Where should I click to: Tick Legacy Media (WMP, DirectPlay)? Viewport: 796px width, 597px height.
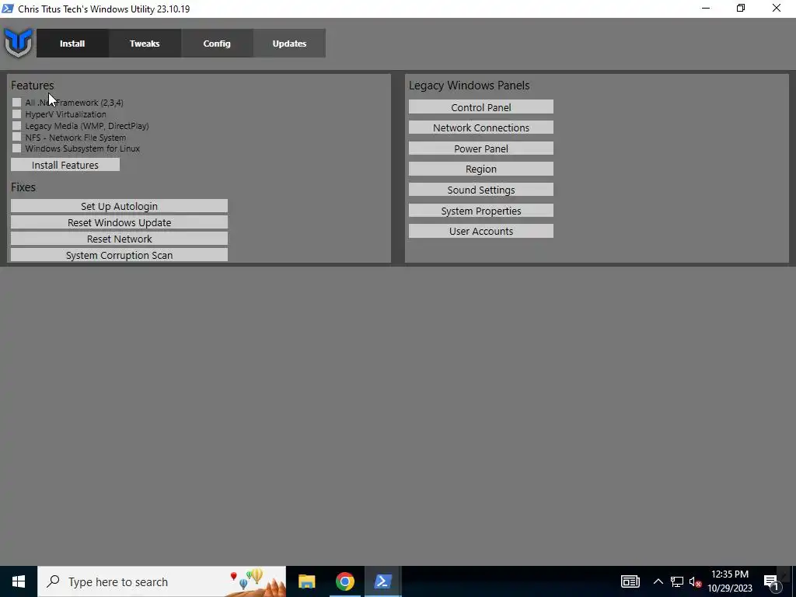tap(17, 126)
